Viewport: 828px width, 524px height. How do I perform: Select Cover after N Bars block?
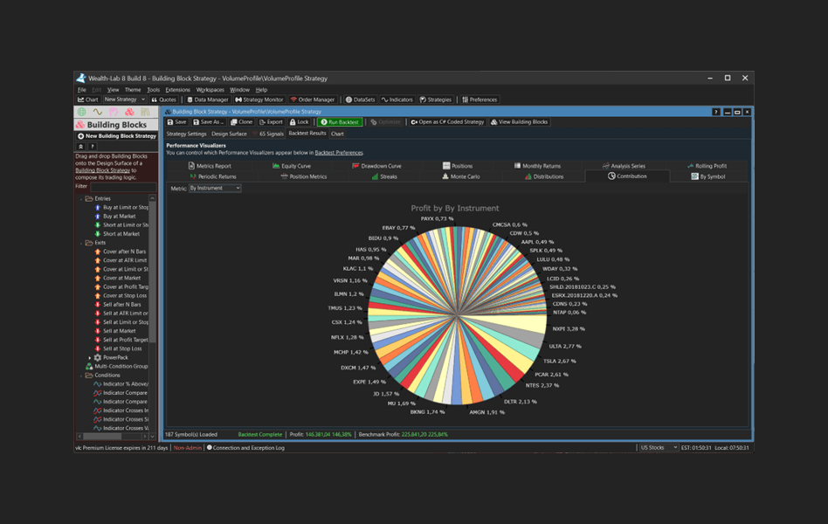tap(121, 252)
